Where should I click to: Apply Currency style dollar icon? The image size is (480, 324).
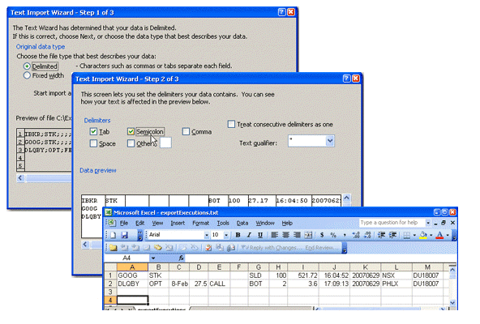pyautogui.click(x=322, y=235)
